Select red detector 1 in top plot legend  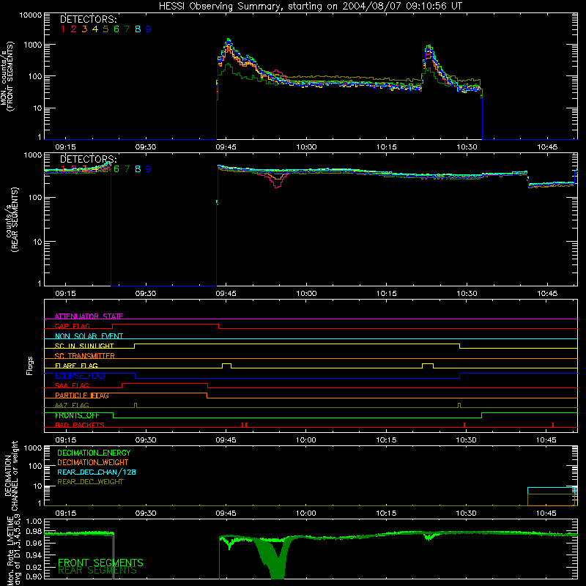(x=63, y=29)
